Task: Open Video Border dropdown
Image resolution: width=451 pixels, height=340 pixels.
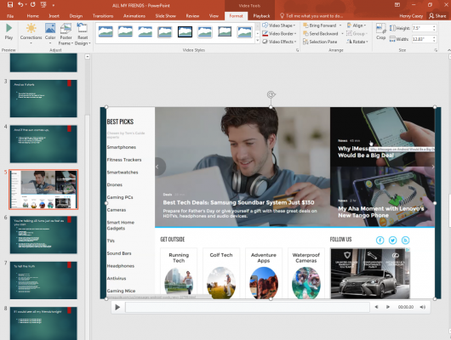Action: (x=279, y=34)
